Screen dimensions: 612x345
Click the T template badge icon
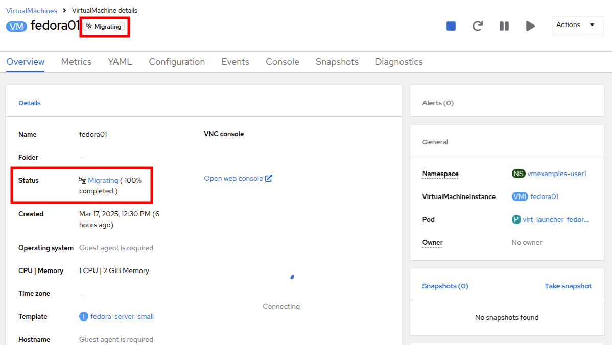click(x=83, y=316)
